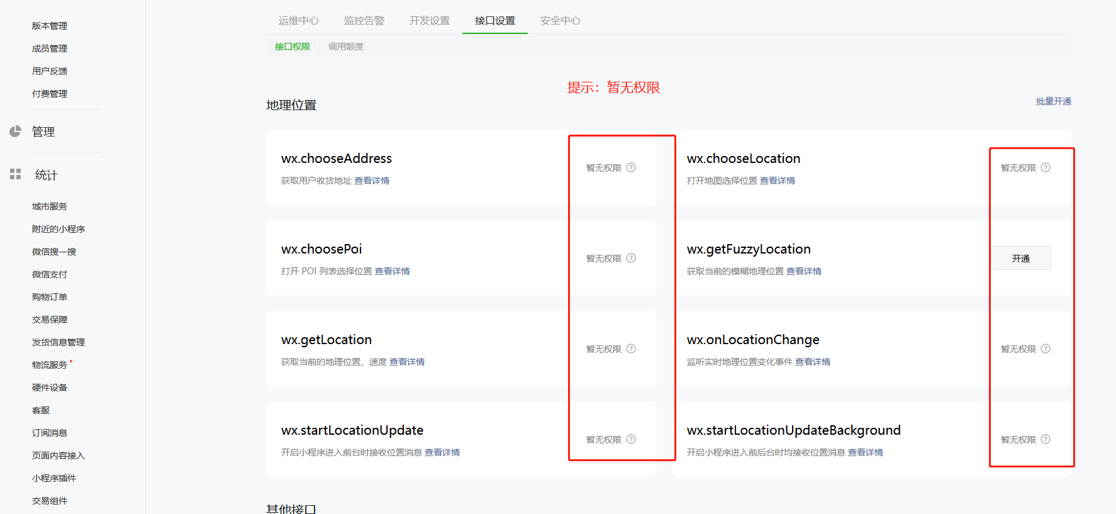Viewport: 1116px width, 514px height.
Task: Open the 安全中心 tab
Action: (560, 21)
